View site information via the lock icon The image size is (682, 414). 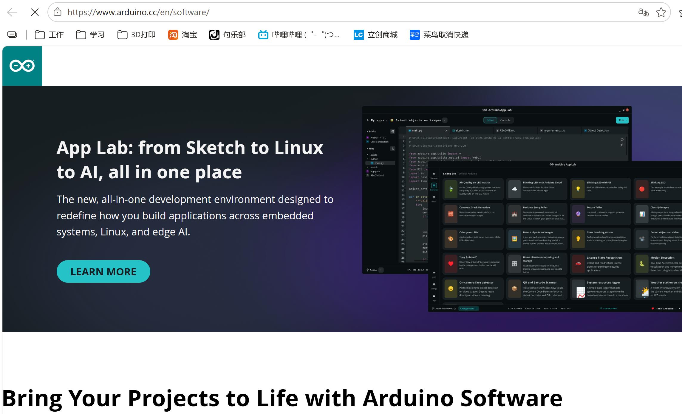[57, 12]
